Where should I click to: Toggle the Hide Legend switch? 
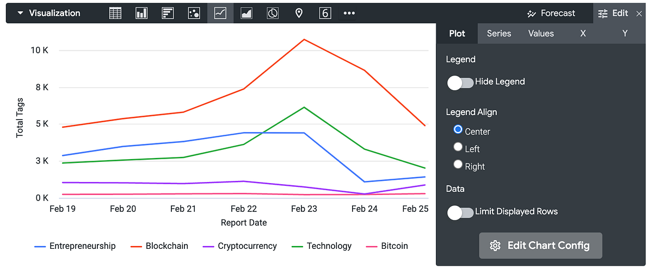tap(460, 83)
